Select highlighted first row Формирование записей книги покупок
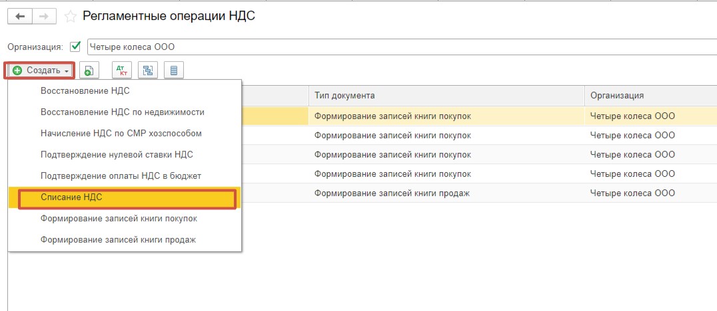The image size is (717, 311). pyautogui.click(x=478, y=116)
